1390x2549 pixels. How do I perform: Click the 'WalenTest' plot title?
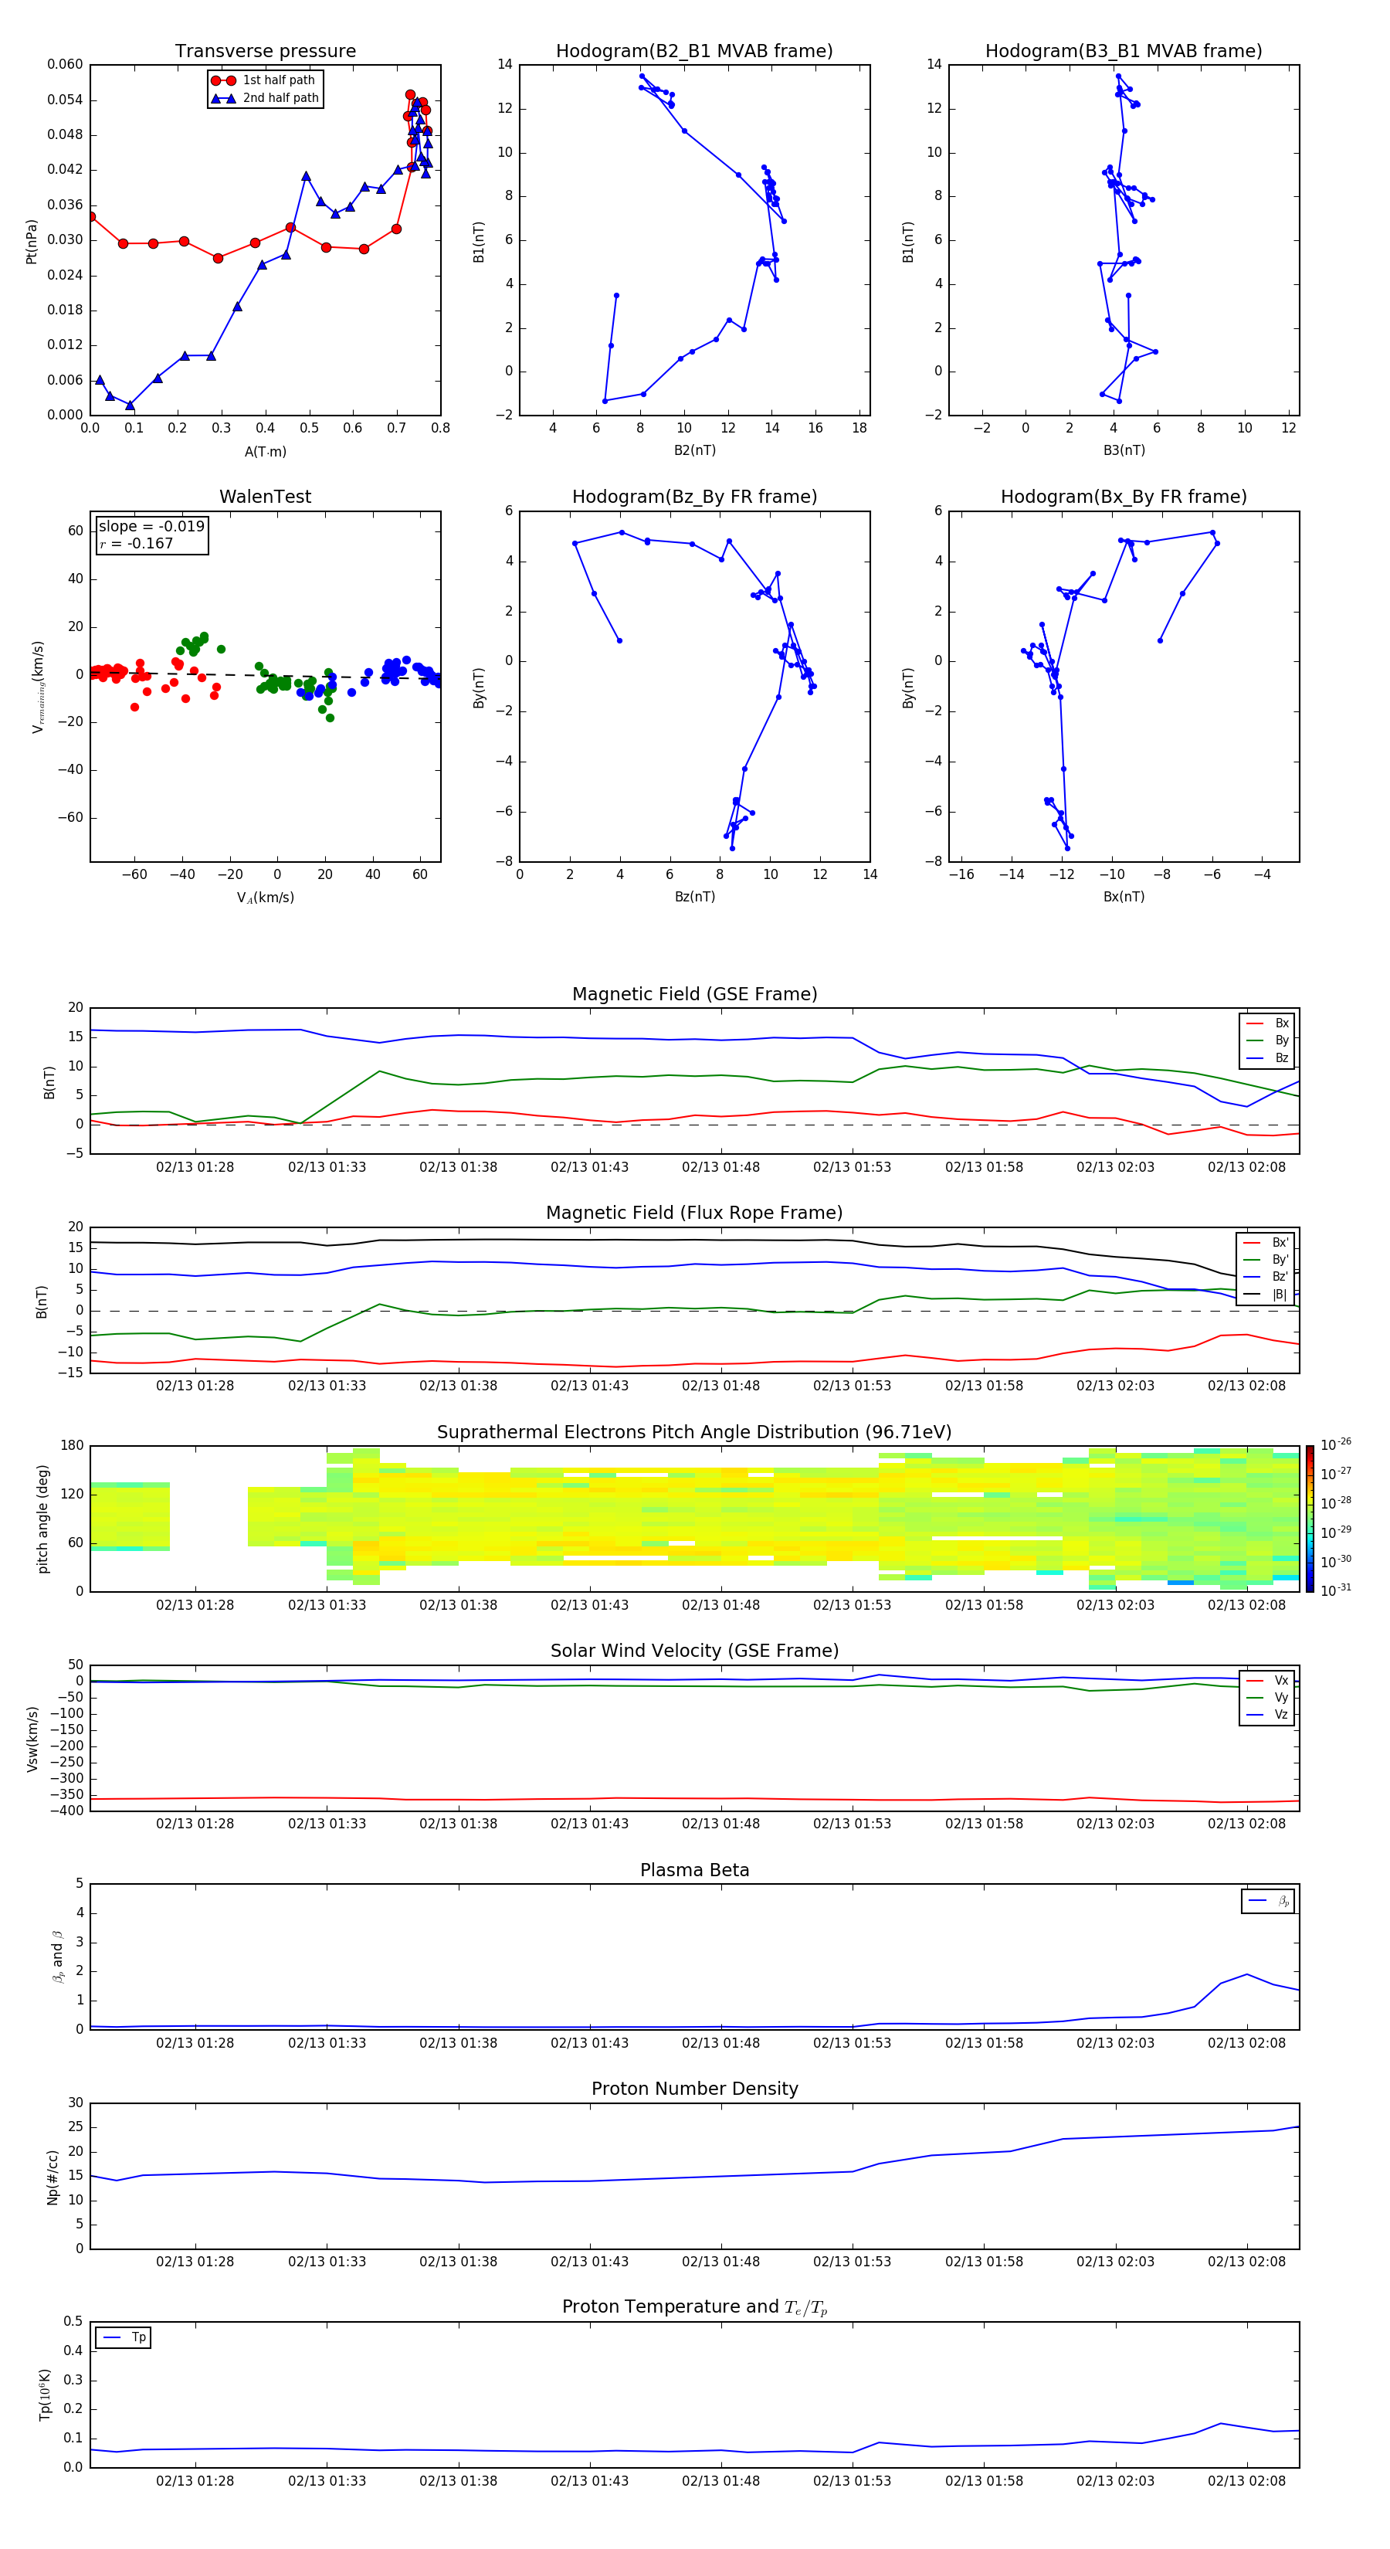[x=265, y=497]
